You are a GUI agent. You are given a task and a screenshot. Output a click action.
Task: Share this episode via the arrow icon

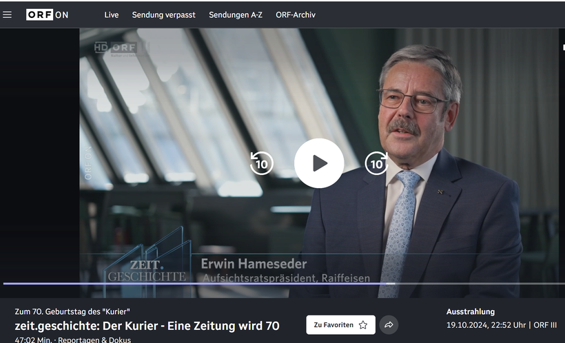(x=389, y=325)
